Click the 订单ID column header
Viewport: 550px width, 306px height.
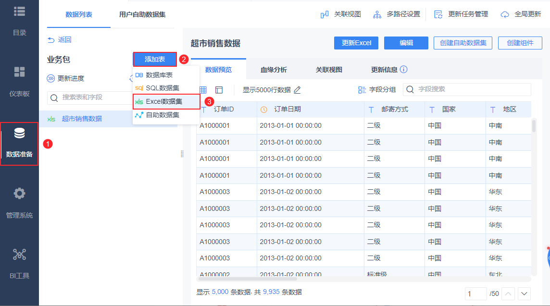[x=226, y=110]
